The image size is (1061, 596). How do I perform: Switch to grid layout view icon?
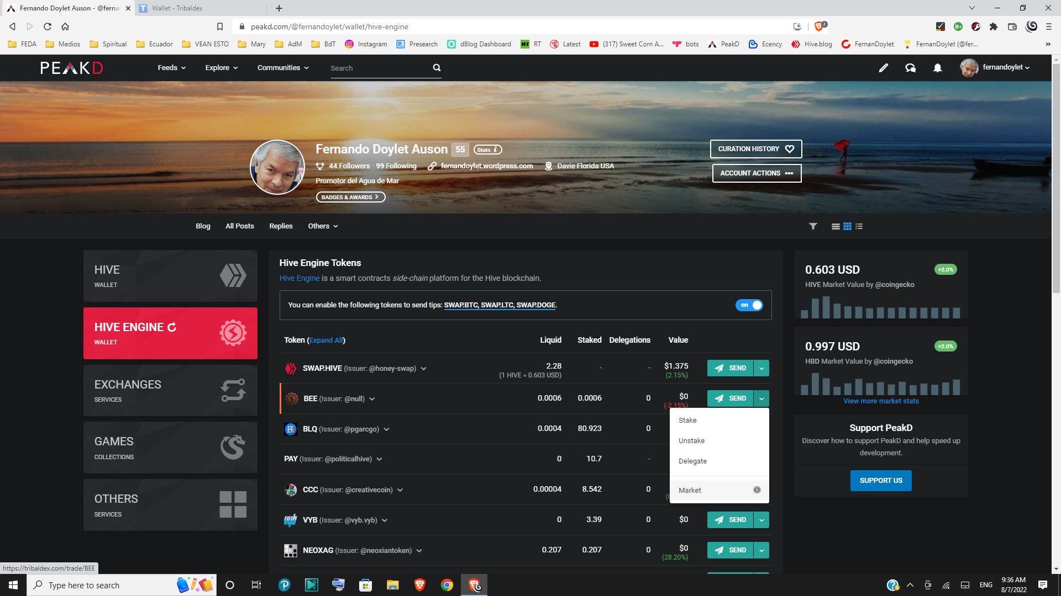click(x=847, y=226)
